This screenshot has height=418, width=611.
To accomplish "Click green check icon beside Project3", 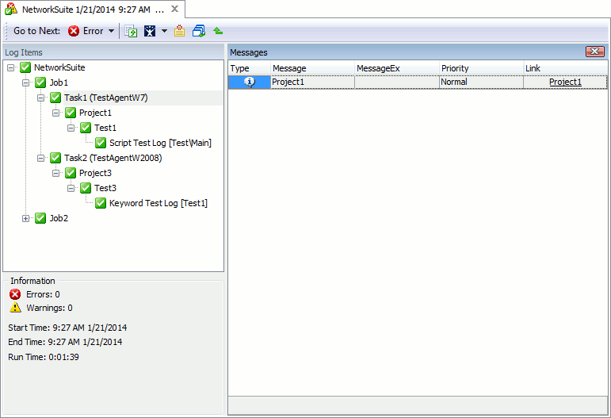I will 71,173.
